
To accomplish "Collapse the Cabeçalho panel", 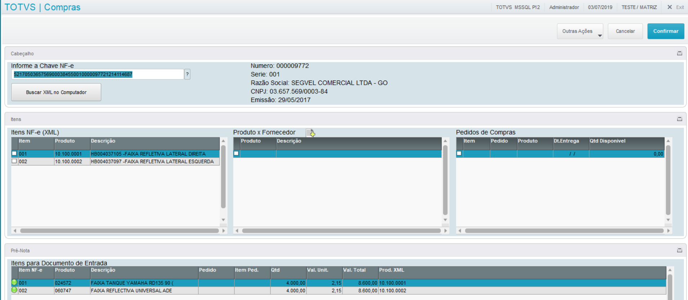I will [x=679, y=53].
